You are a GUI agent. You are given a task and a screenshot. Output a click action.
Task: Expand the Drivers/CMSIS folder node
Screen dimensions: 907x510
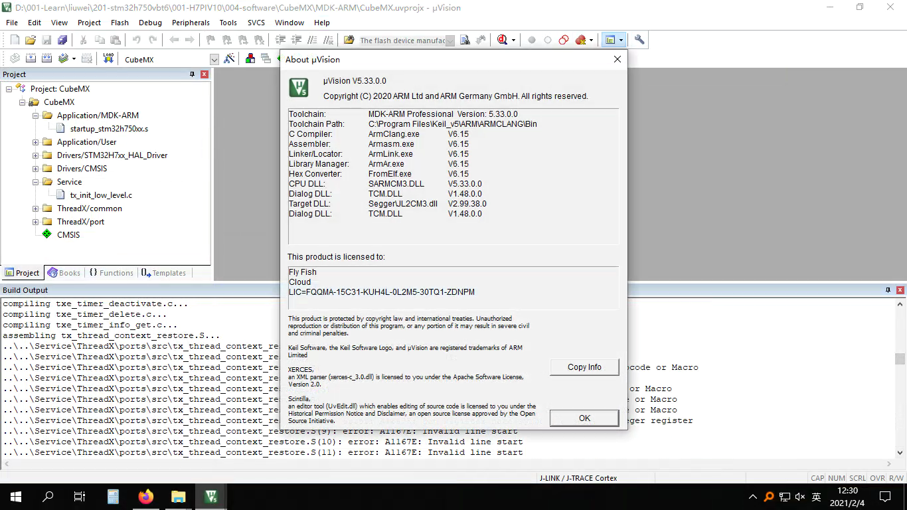pos(36,169)
